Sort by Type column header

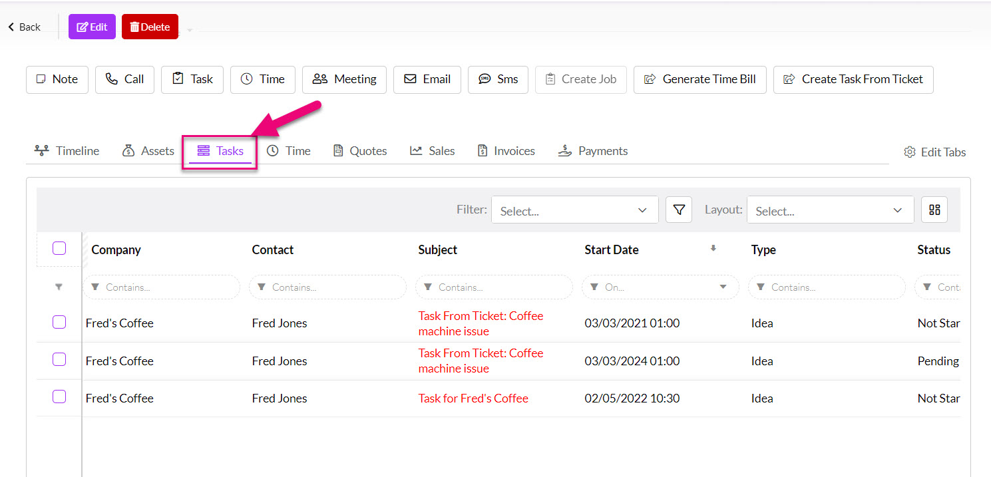pos(763,250)
